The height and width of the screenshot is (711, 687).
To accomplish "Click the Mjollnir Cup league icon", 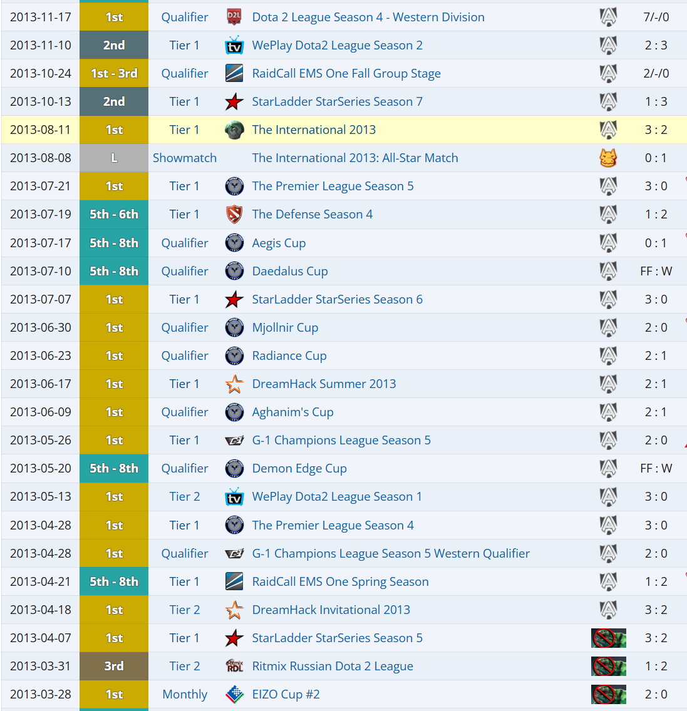I will [x=234, y=327].
